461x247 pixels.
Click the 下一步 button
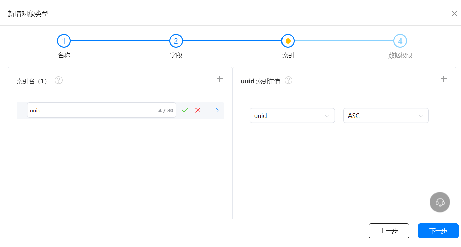pyautogui.click(x=438, y=231)
